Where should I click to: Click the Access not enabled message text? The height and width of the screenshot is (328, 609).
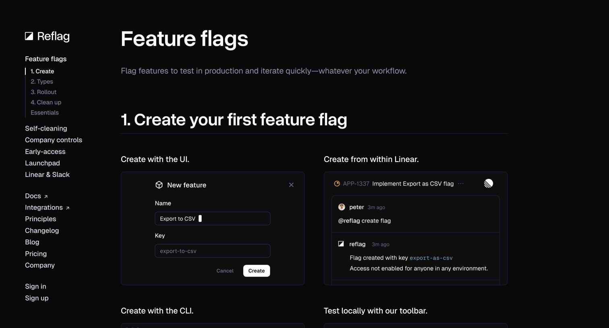[419, 268]
